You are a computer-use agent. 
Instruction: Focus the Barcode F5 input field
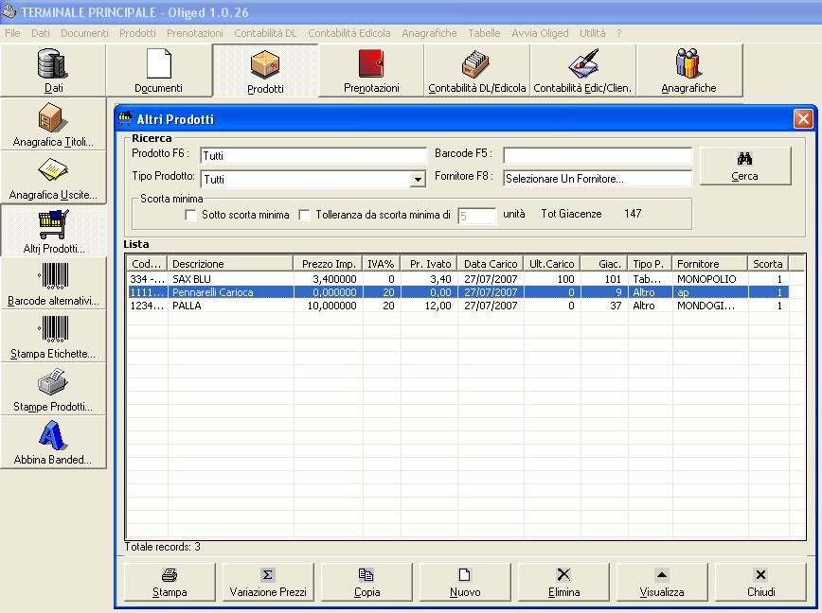[x=598, y=155]
